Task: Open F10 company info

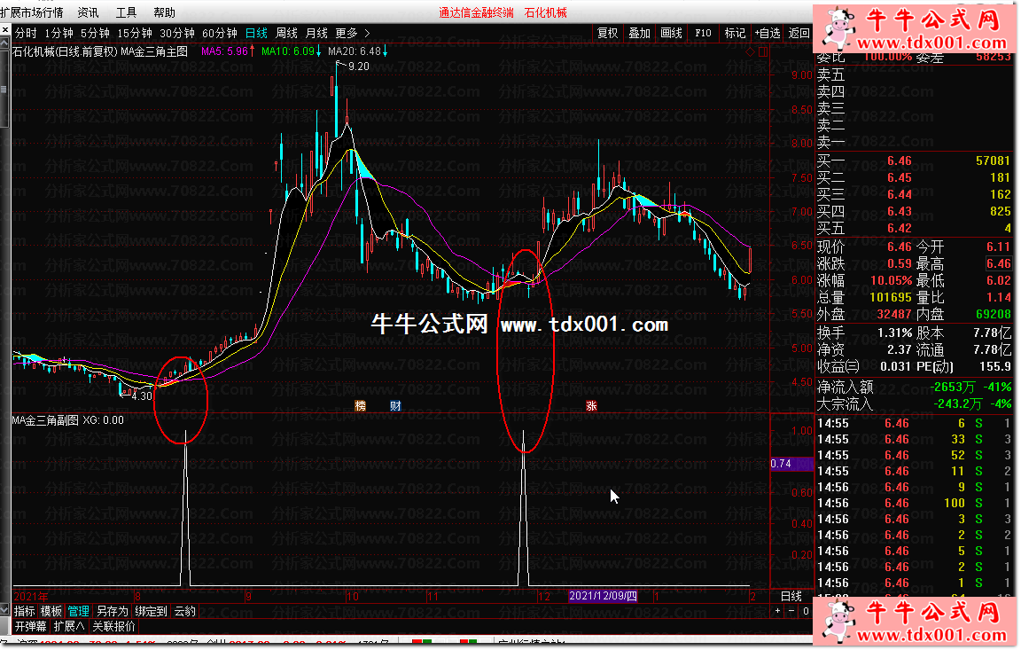Action: point(703,33)
